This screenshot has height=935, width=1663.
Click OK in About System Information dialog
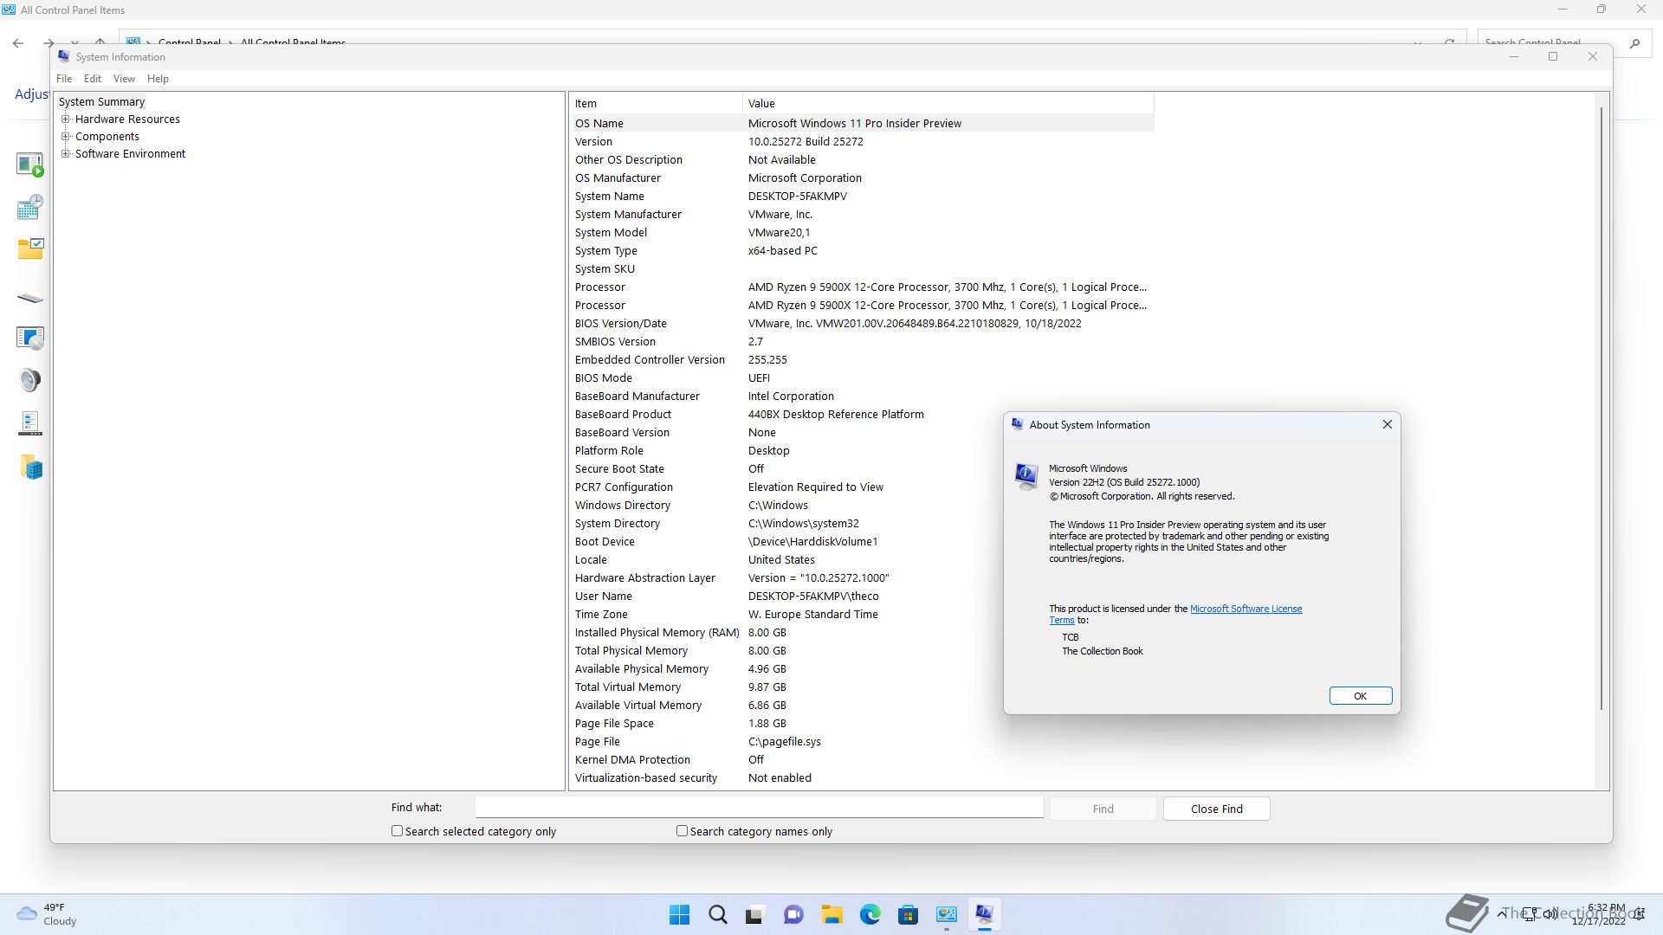(x=1360, y=696)
